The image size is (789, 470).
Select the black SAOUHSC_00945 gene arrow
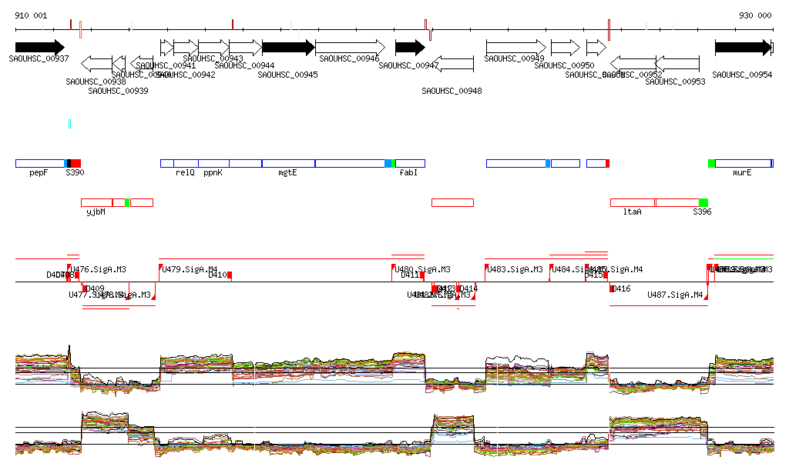point(288,48)
